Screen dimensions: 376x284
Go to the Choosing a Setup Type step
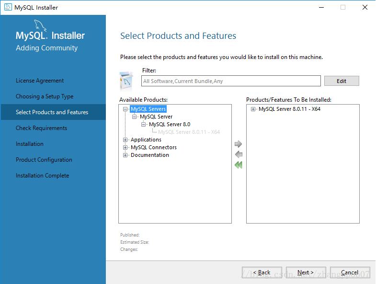[x=45, y=96]
